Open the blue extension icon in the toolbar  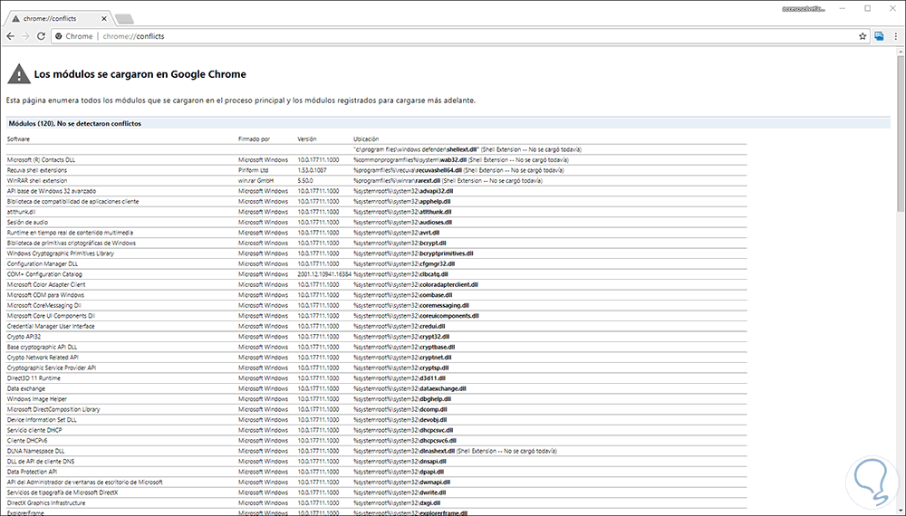click(879, 36)
